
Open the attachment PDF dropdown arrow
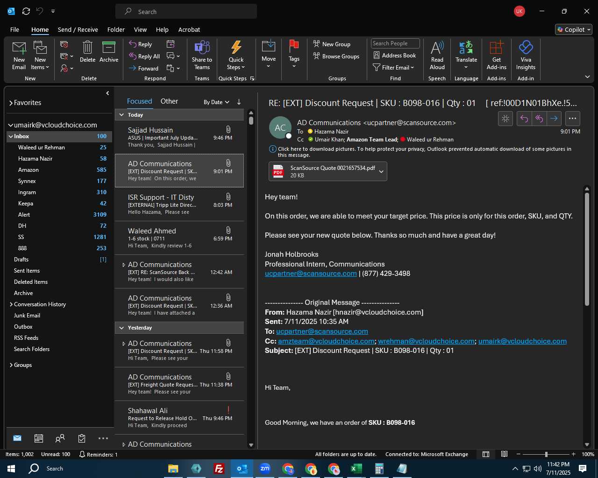pyautogui.click(x=381, y=172)
